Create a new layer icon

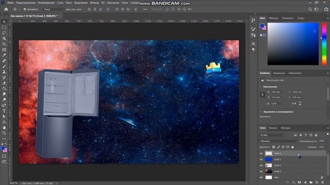point(317,182)
